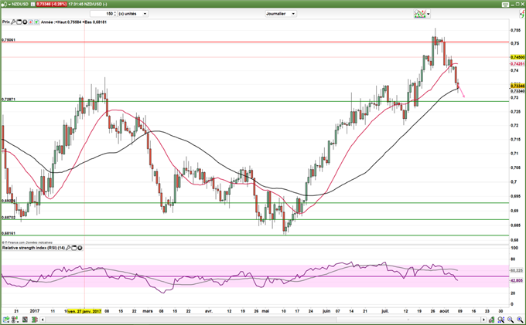Click the scrollbar left arrow

coord(43,320)
